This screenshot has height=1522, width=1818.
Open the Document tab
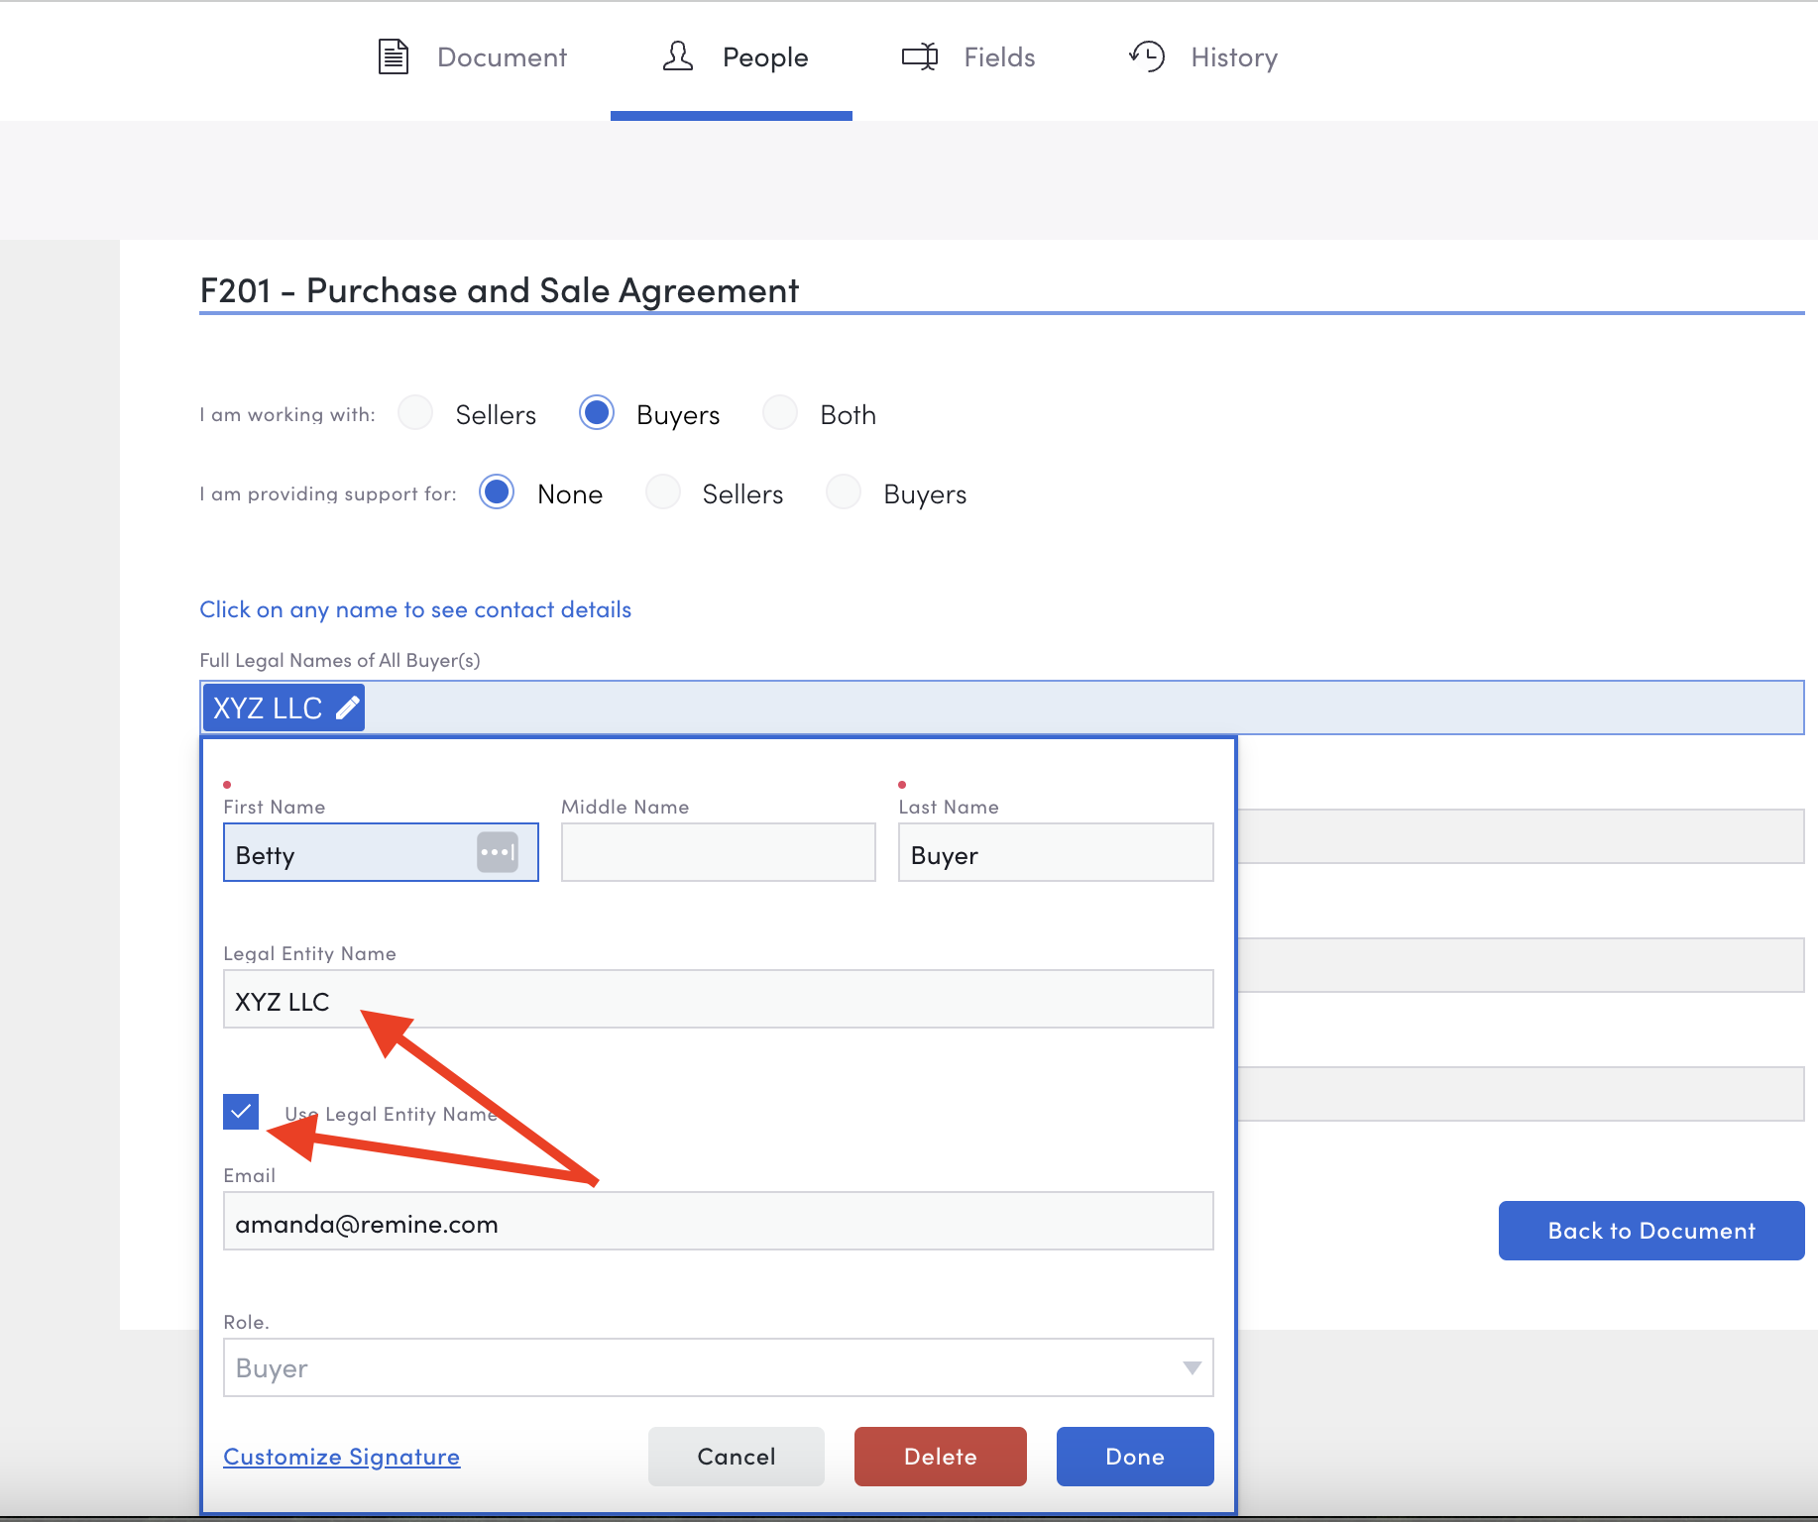pos(473,57)
